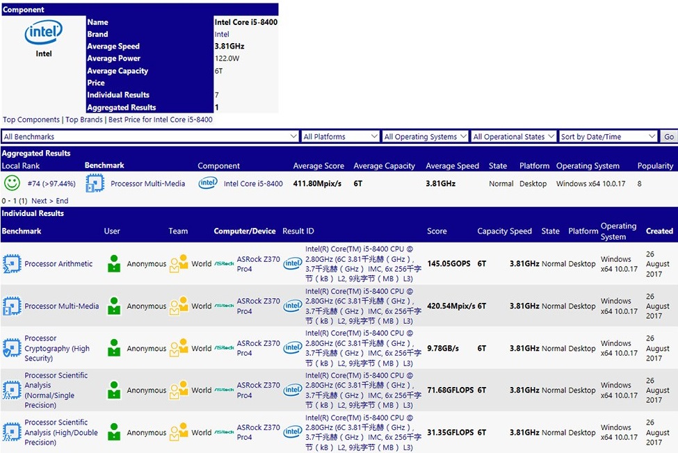Screen dimensions: 678x453
Task: Follow the Best Price for Intel Core i5-8400 link
Action: pyautogui.click(x=161, y=120)
